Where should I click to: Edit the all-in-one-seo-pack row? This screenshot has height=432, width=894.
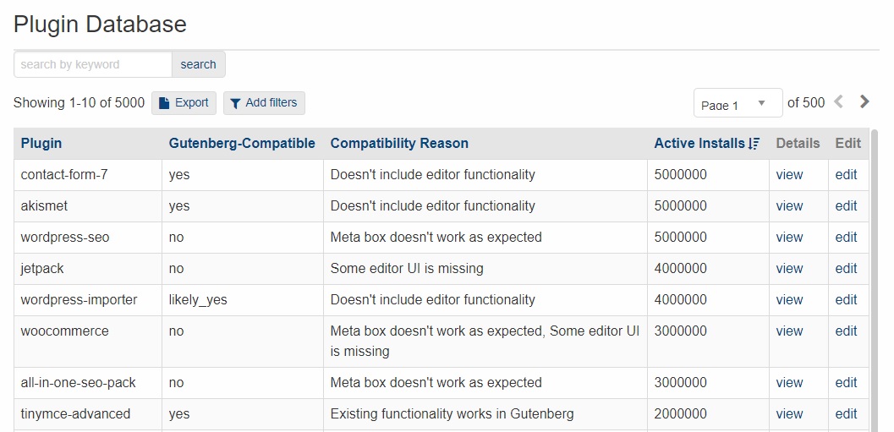click(846, 382)
